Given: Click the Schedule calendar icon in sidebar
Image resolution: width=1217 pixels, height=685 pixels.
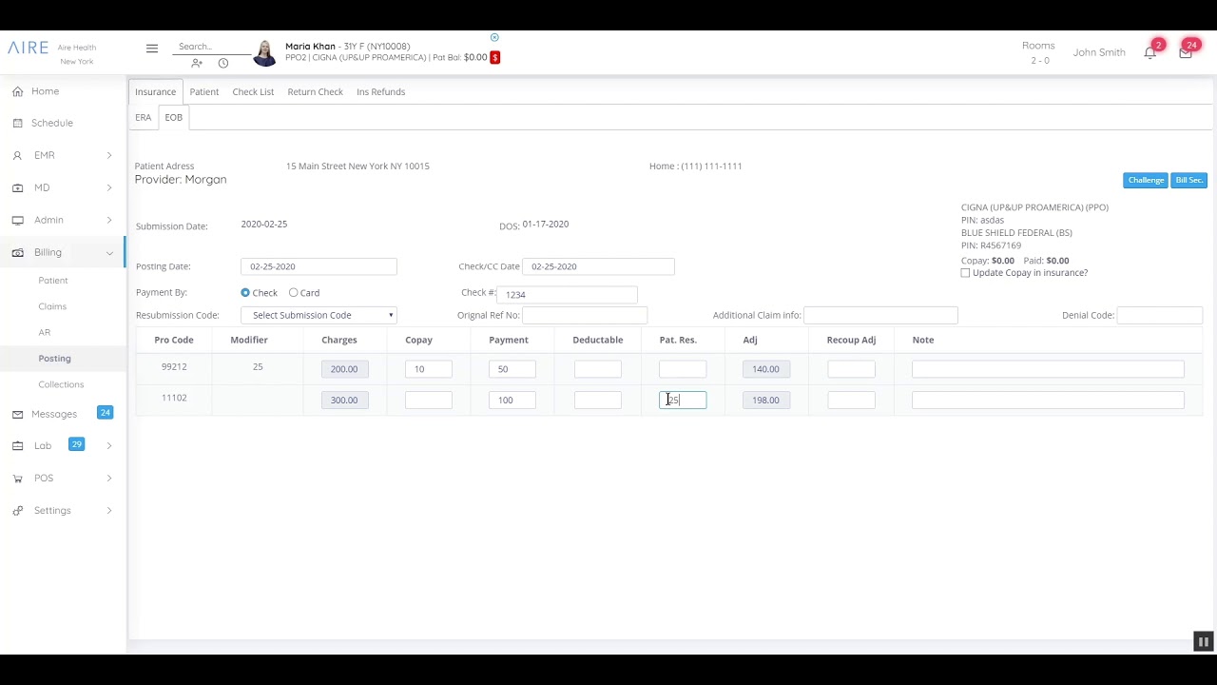Looking at the screenshot, I should [x=18, y=123].
